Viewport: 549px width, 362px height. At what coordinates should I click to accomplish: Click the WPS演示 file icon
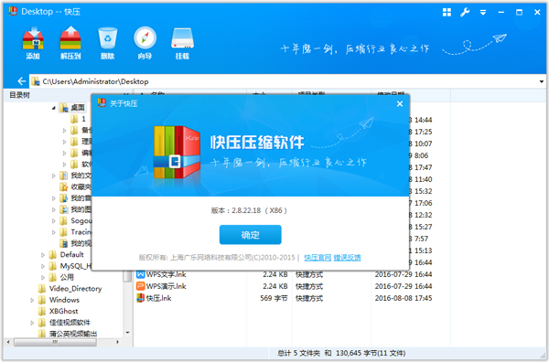[140, 286]
